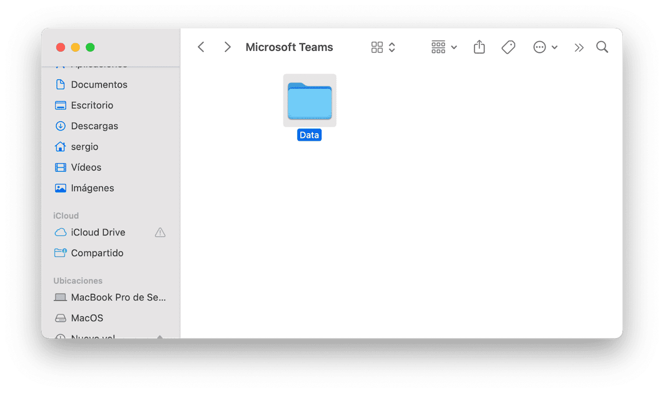Click the Data folder name label

tap(309, 135)
